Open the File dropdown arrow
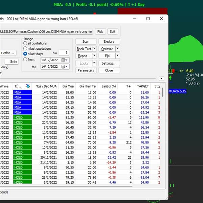Image resolution: width=203 pixels, height=203 pixels. pos(117,56)
